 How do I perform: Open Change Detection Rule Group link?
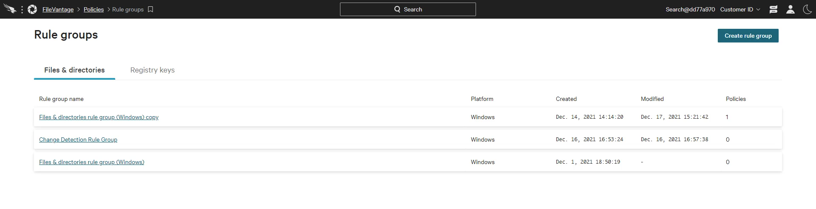(78, 139)
